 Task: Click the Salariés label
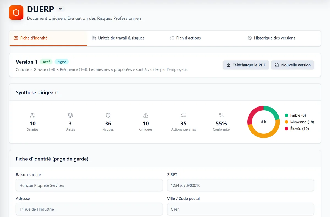32,129
